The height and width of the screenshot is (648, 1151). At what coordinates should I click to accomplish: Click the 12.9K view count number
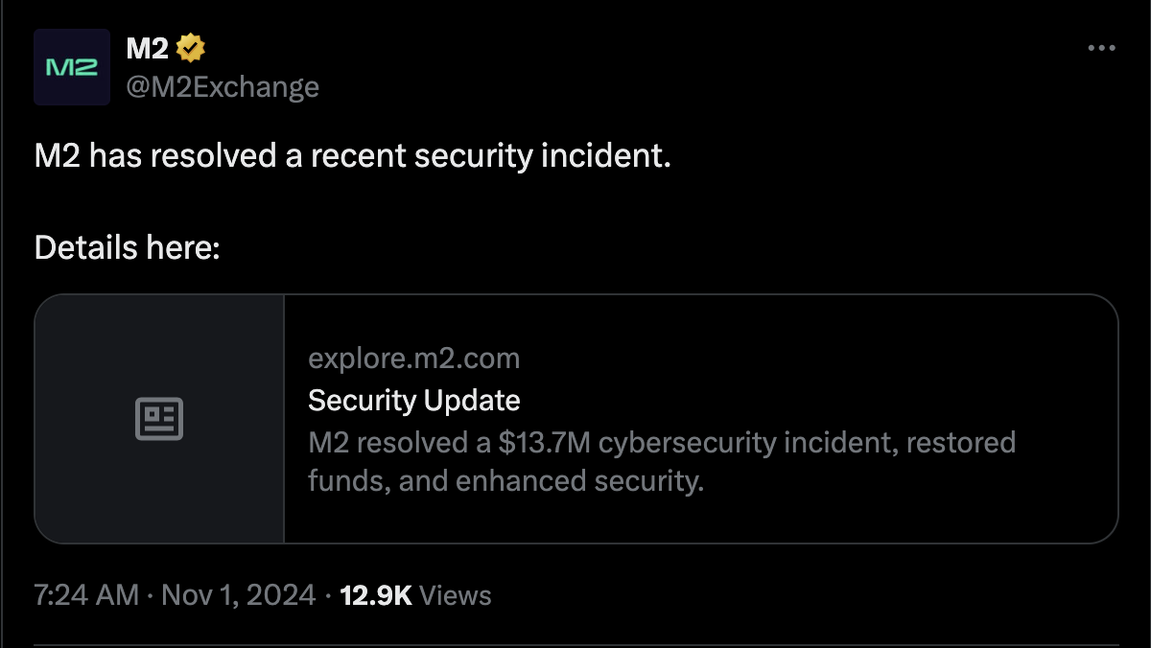click(376, 595)
